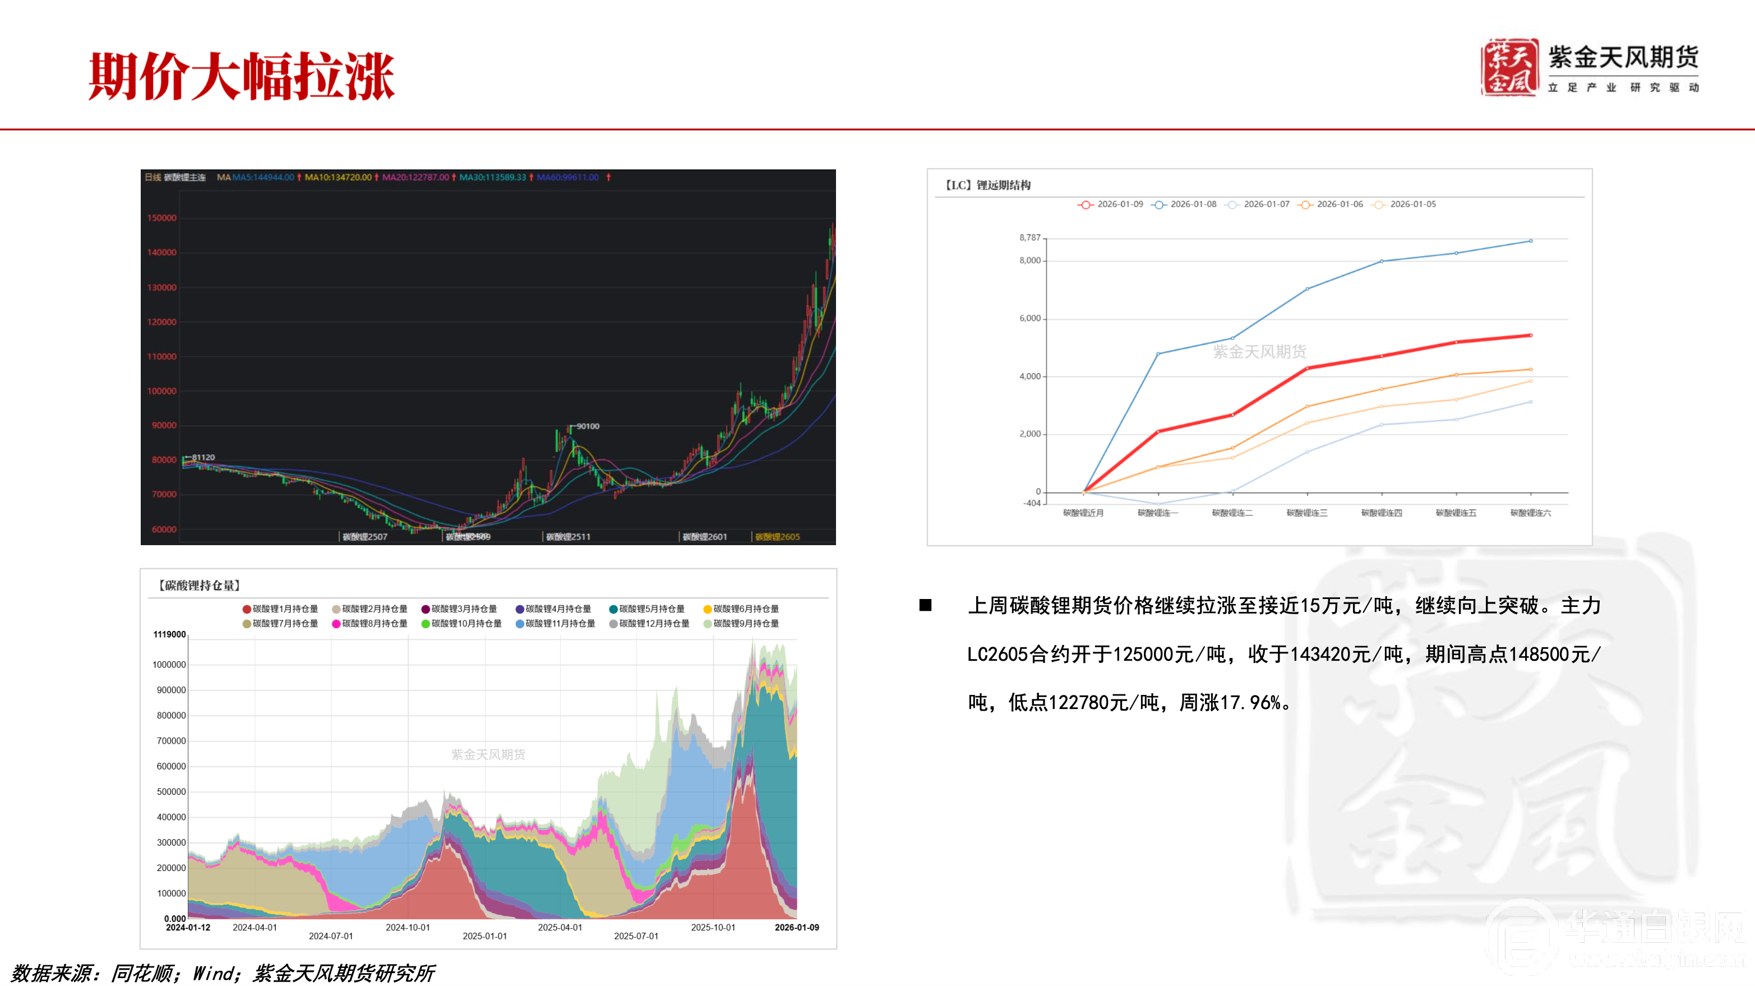Select the 碳酸锂2511 contract marker

(x=567, y=537)
